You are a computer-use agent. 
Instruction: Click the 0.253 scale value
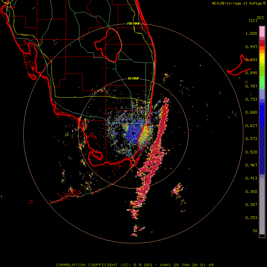(251, 218)
